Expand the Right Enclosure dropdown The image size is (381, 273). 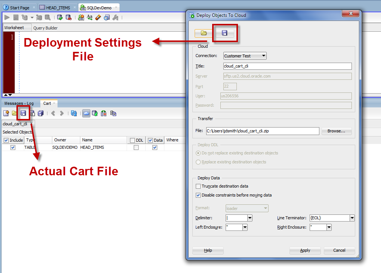(329, 227)
